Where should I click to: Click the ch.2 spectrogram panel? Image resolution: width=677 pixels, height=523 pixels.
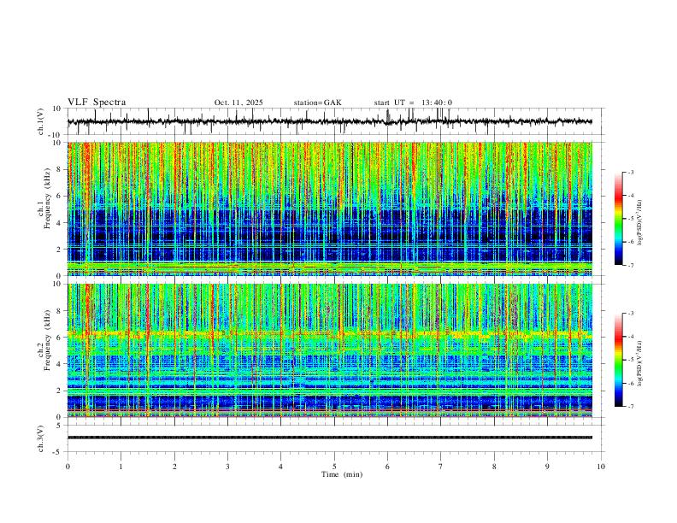pyautogui.click(x=329, y=350)
